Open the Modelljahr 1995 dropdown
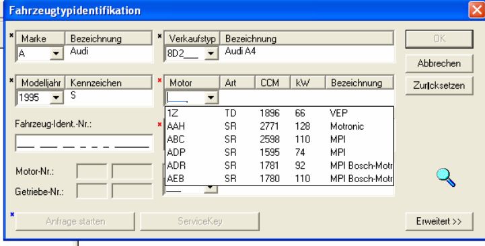Screen dimensions: 485x246 57,97
